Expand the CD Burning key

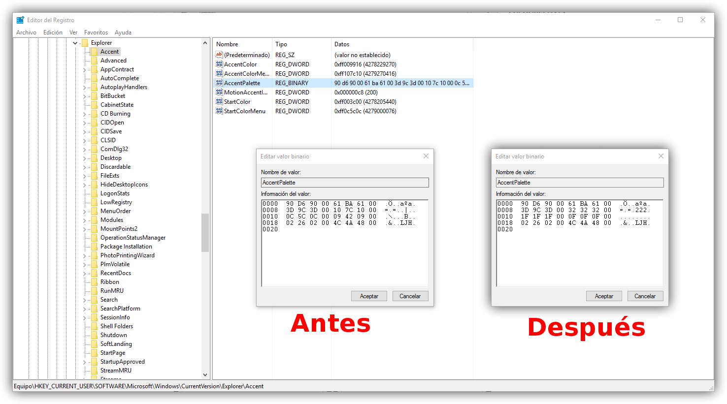(85, 114)
